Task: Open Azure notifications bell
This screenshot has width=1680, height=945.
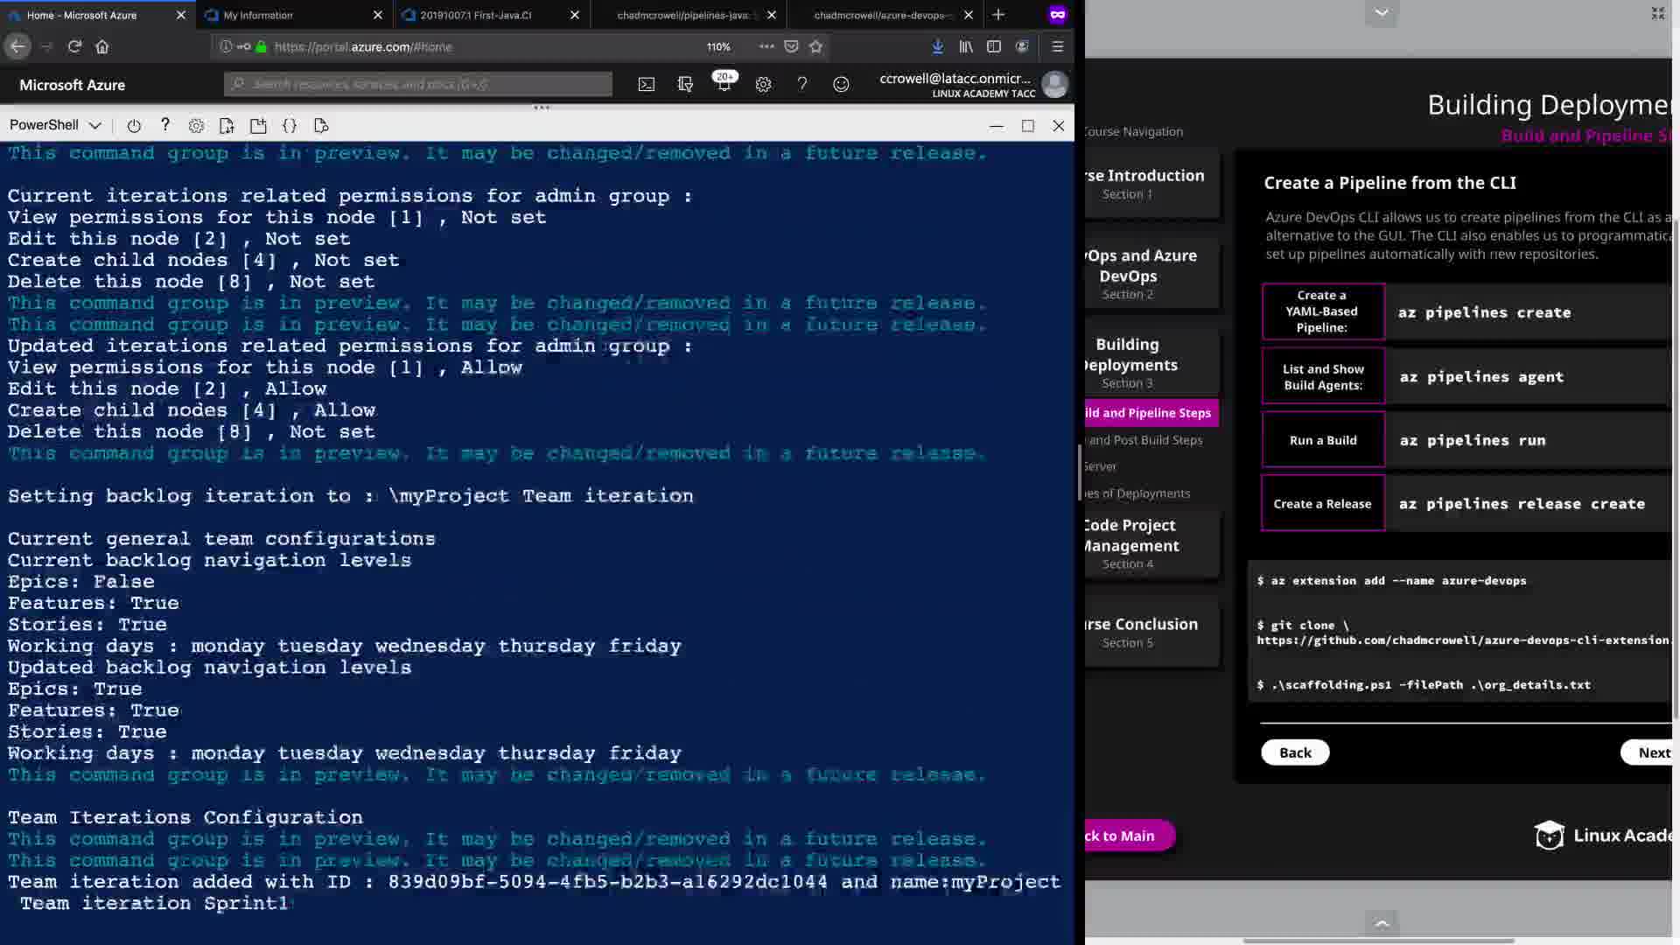Action: [724, 85]
